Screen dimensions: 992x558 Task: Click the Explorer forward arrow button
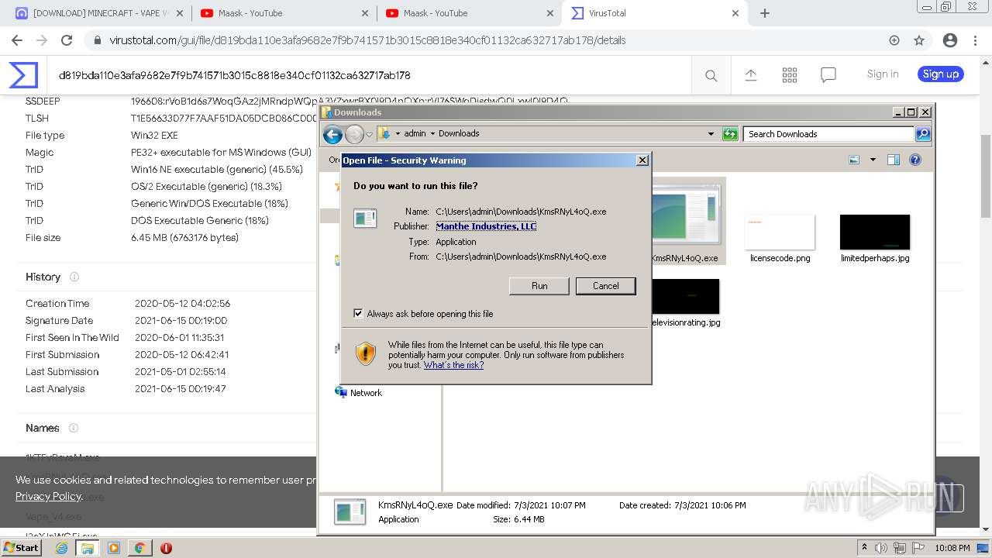pyautogui.click(x=354, y=135)
